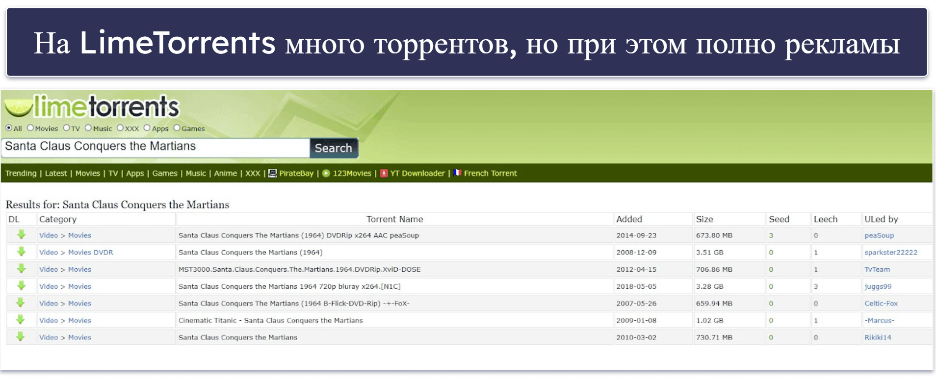Click Movies category link in TvTeam row

(79, 269)
